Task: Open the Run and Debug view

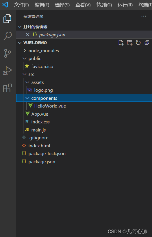Action: point(8,71)
